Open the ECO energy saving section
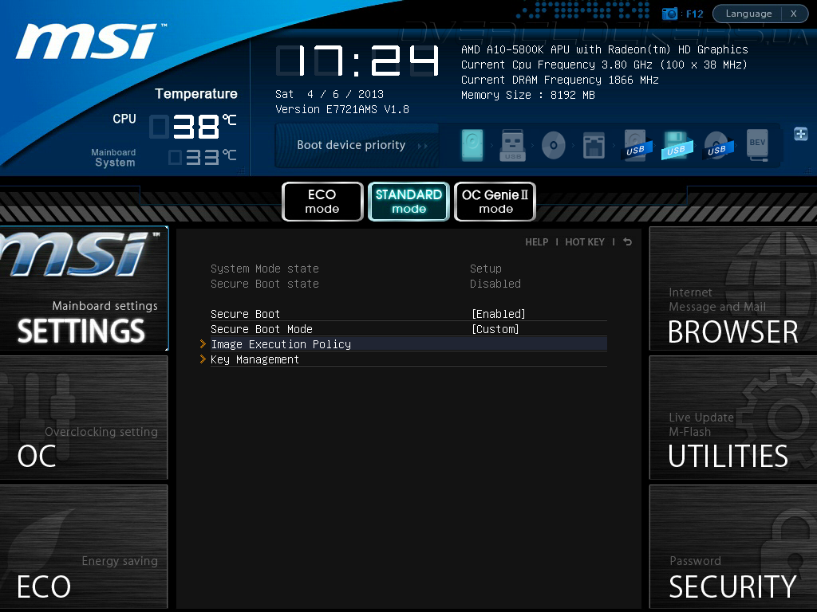The width and height of the screenshot is (817, 612). click(x=84, y=547)
